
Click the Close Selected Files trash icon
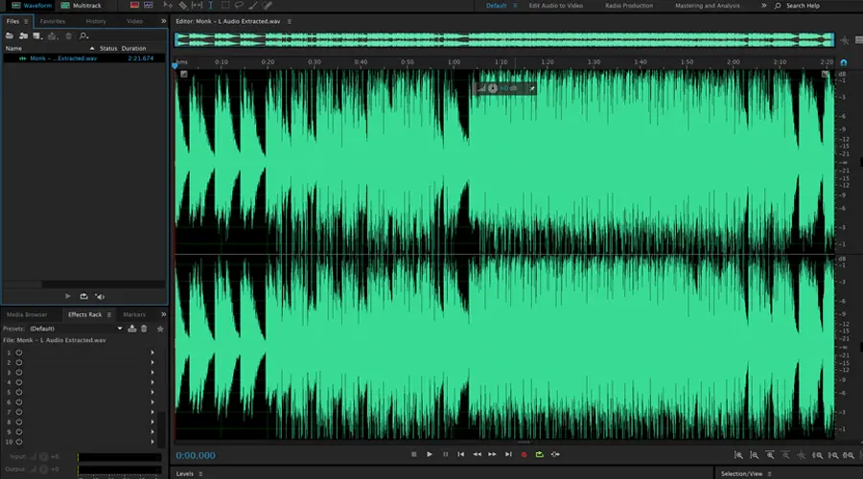point(69,35)
